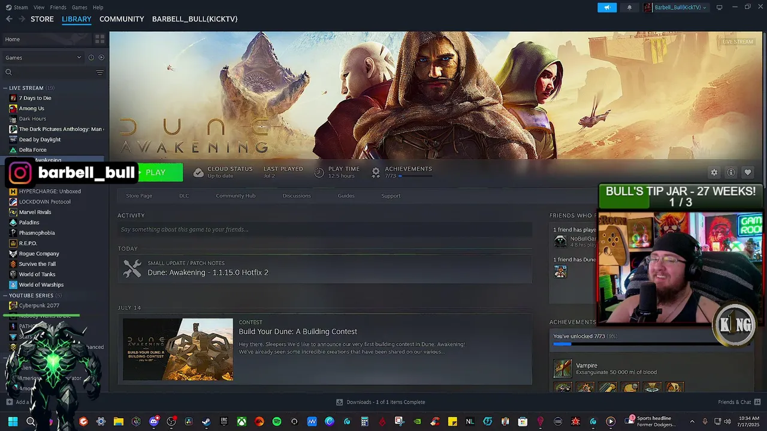Open the Support link

(391, 196)
